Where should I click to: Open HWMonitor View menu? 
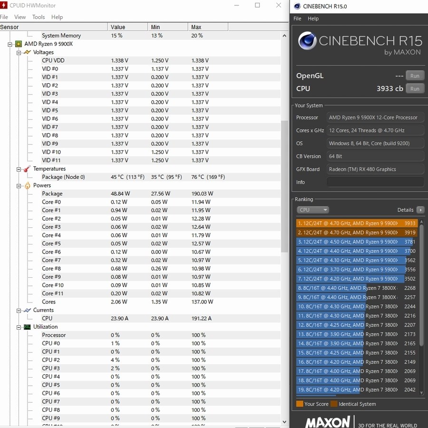click(20, 17)
